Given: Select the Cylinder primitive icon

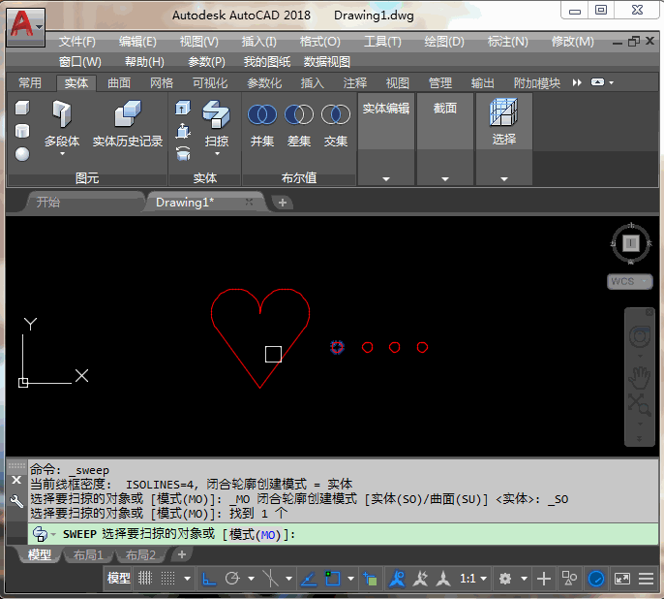Looking at the screenshot, I should click(x=22, y=131).
